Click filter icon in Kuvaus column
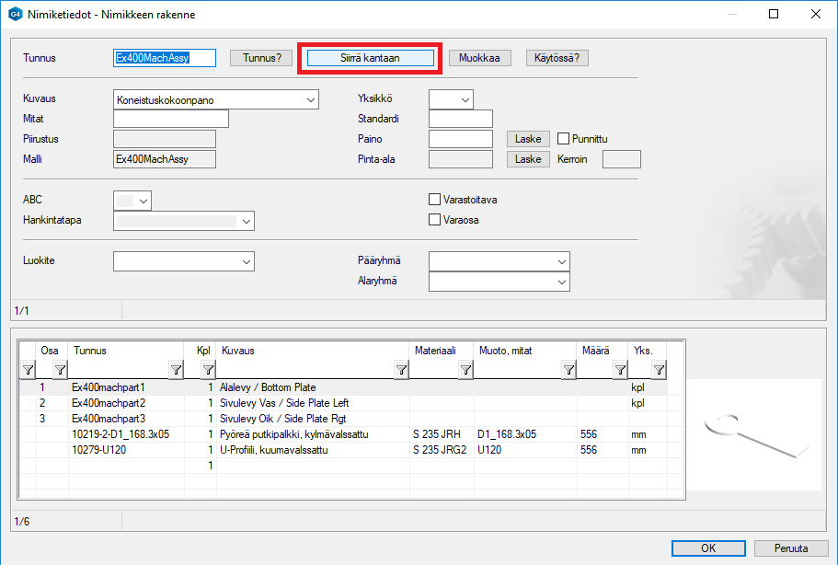The width and height of the screenshot is (838, 565). coord(401,370)
